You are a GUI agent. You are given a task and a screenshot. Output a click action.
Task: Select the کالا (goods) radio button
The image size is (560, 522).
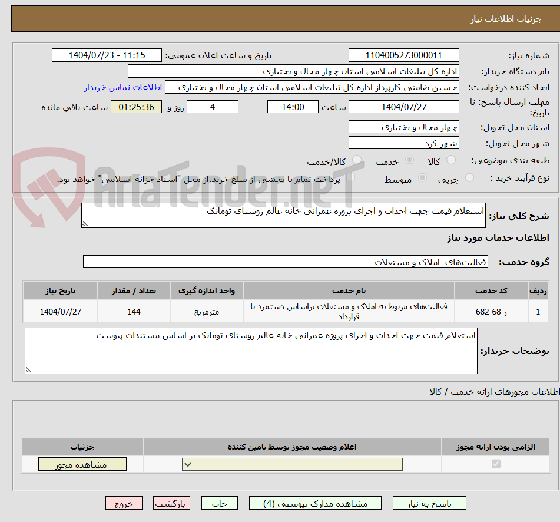click(x=451, y=159)
